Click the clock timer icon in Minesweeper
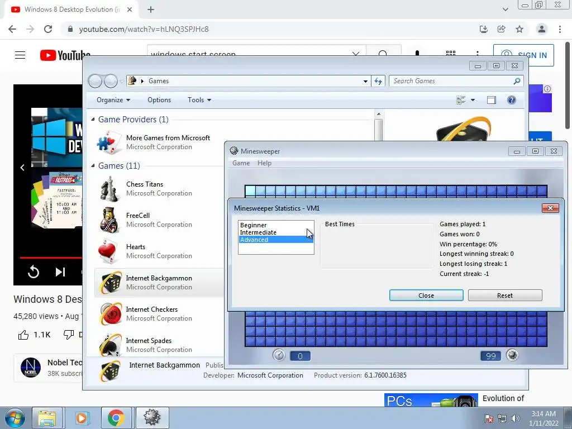The height and width of the screenshot is (429, 572). [x=279, y=355]
